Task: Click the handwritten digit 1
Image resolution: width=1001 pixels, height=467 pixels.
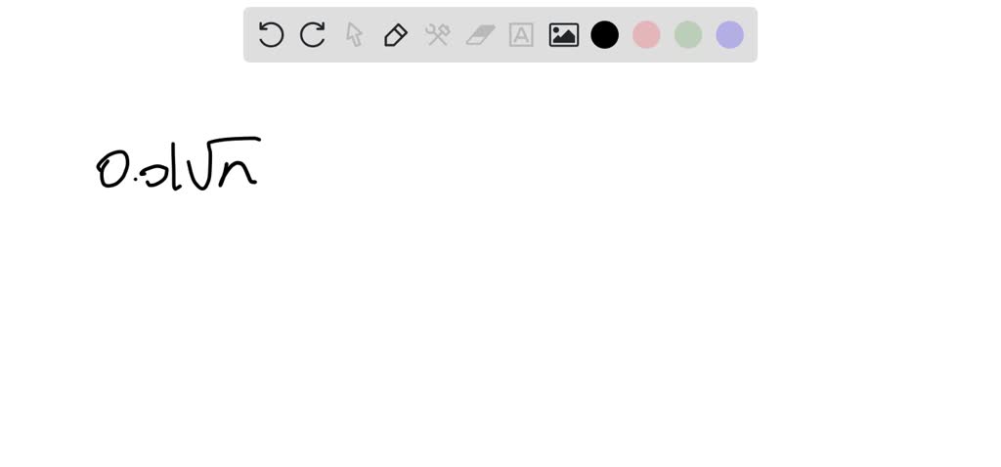Action: [175, 166]
